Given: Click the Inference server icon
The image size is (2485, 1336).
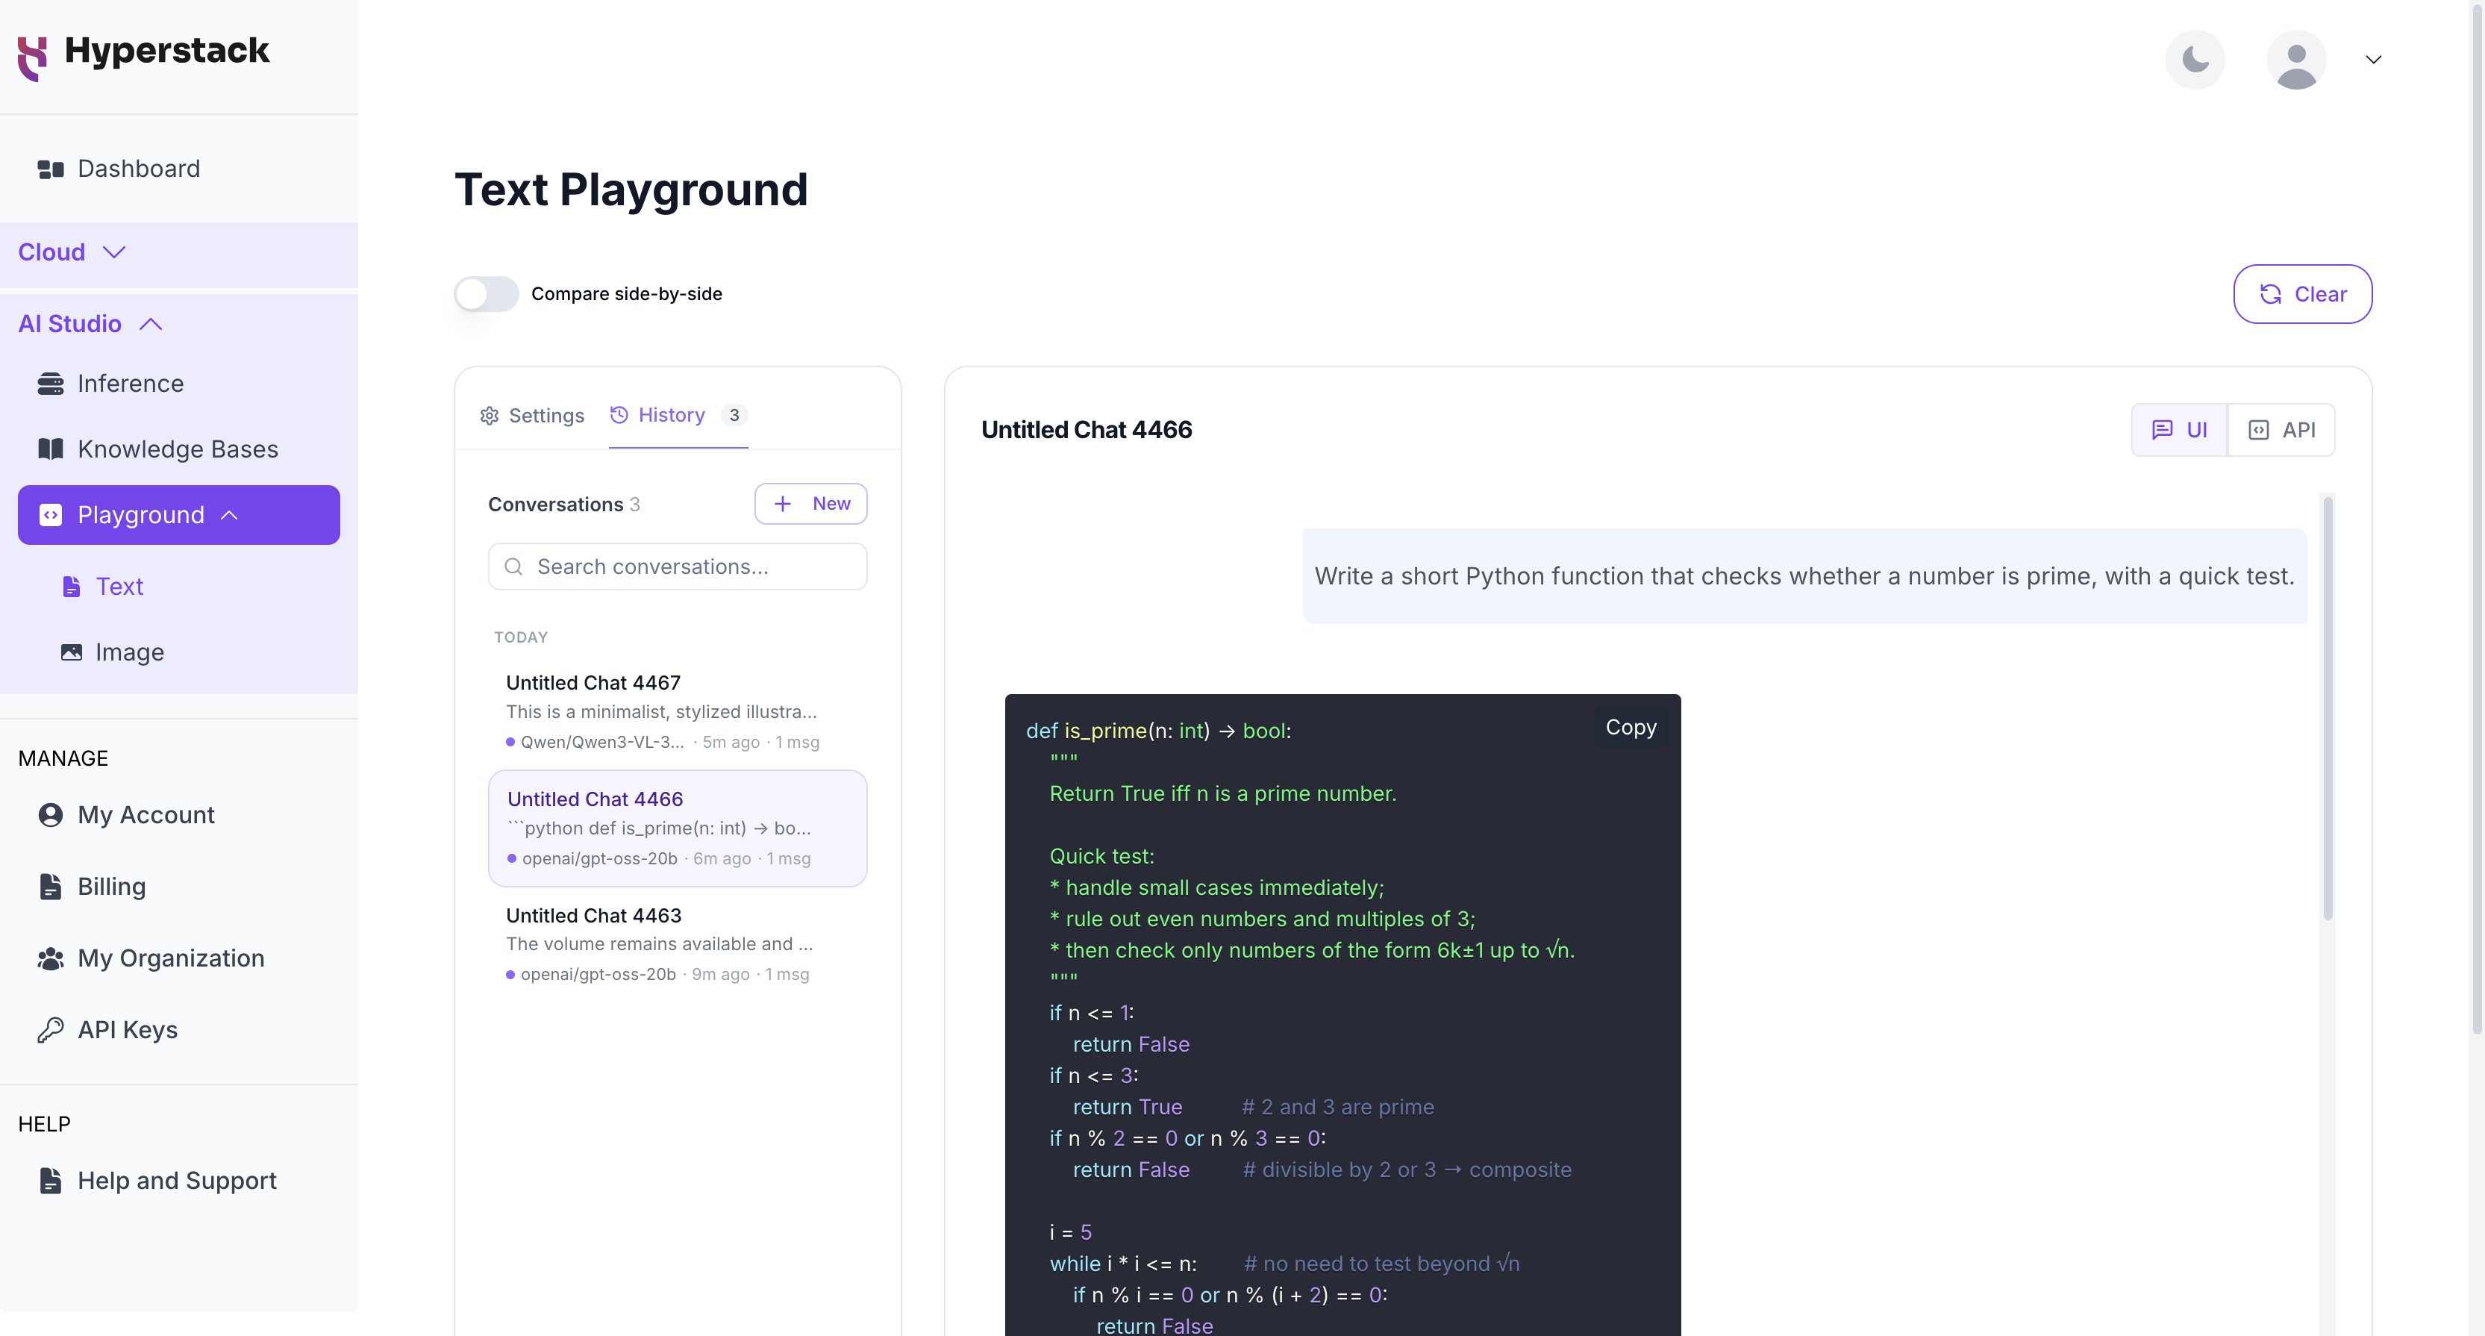Looking at the screenshot, I should (50, 384).
